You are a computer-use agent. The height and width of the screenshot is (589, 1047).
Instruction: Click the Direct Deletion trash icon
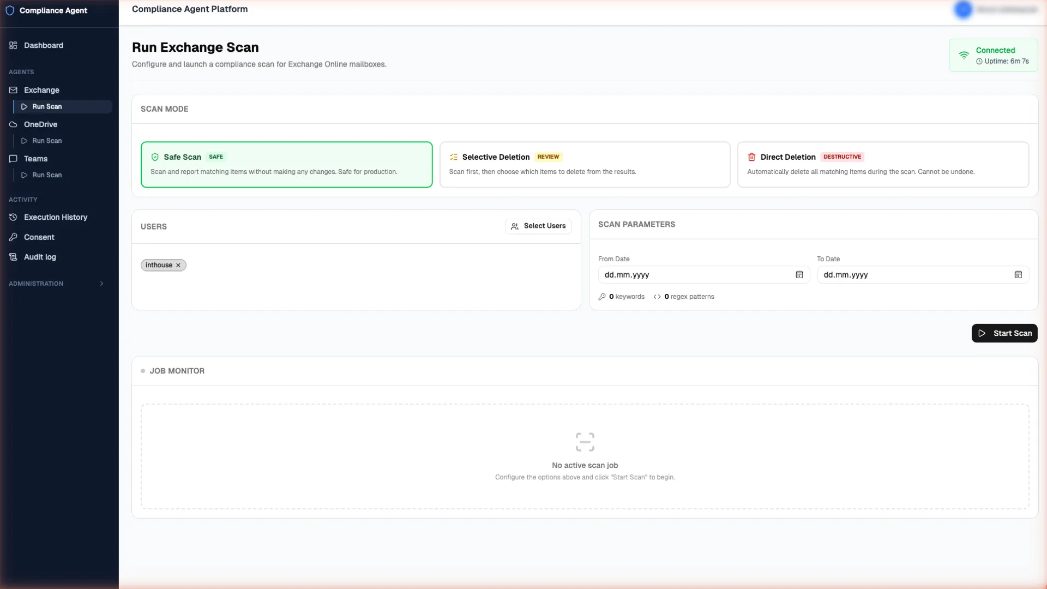point(751,157)
